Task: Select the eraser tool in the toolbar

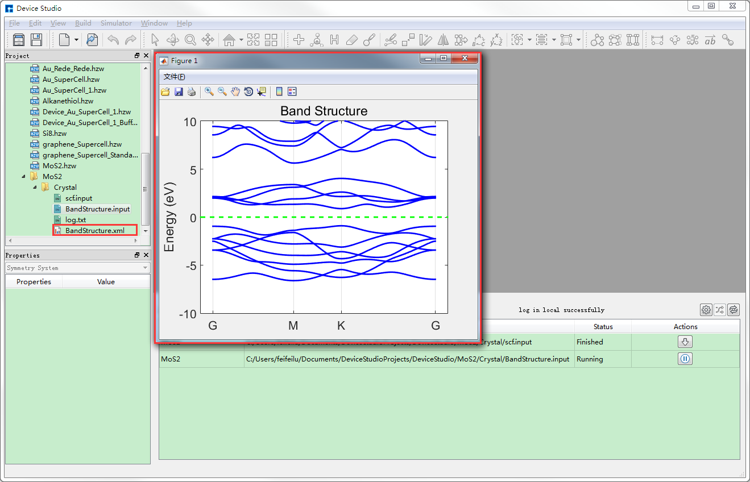Action: click(x=352, y=40)
